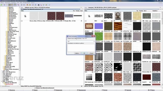Click Отмена to cancel the dialog
Screen dimensions: 163x91
tap(91, 53)
